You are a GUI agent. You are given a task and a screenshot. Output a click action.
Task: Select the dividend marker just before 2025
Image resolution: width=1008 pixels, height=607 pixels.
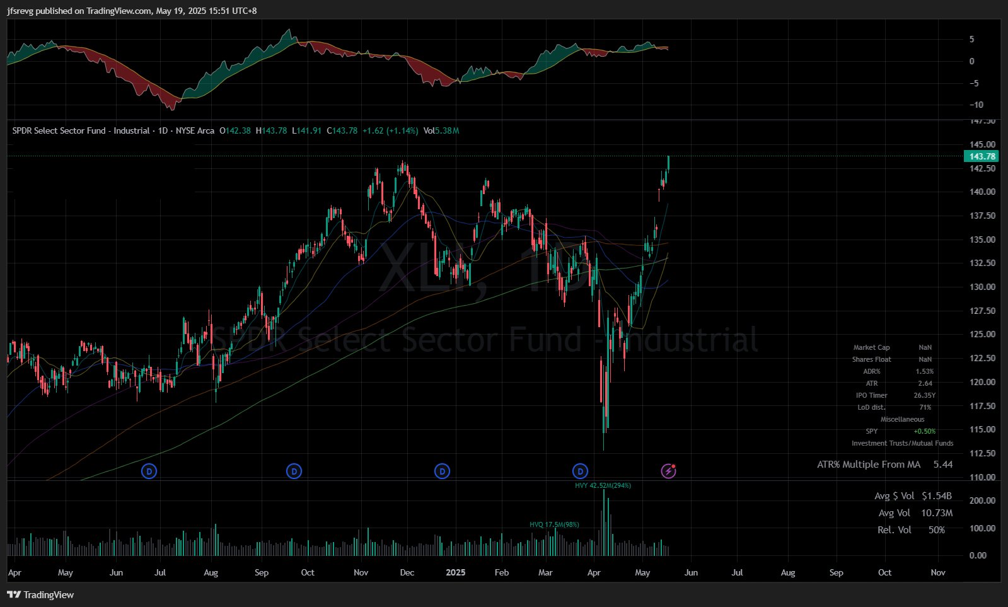(443, 471)
